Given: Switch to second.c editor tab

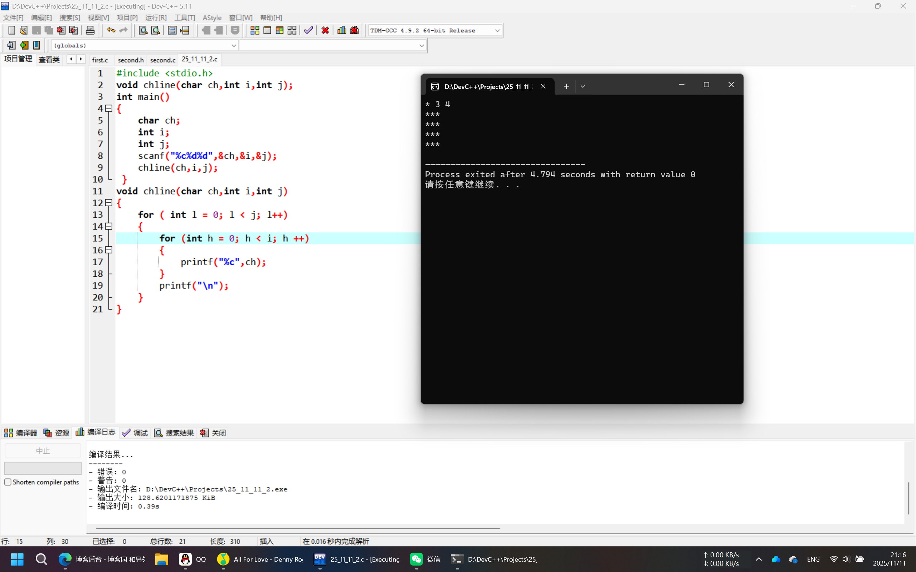Looking at the screenshot, I should [163, 60].
